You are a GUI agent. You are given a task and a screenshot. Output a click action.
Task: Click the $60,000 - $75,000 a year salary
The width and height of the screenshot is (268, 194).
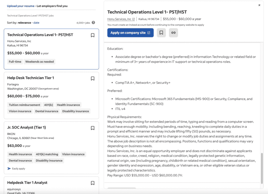28,96
